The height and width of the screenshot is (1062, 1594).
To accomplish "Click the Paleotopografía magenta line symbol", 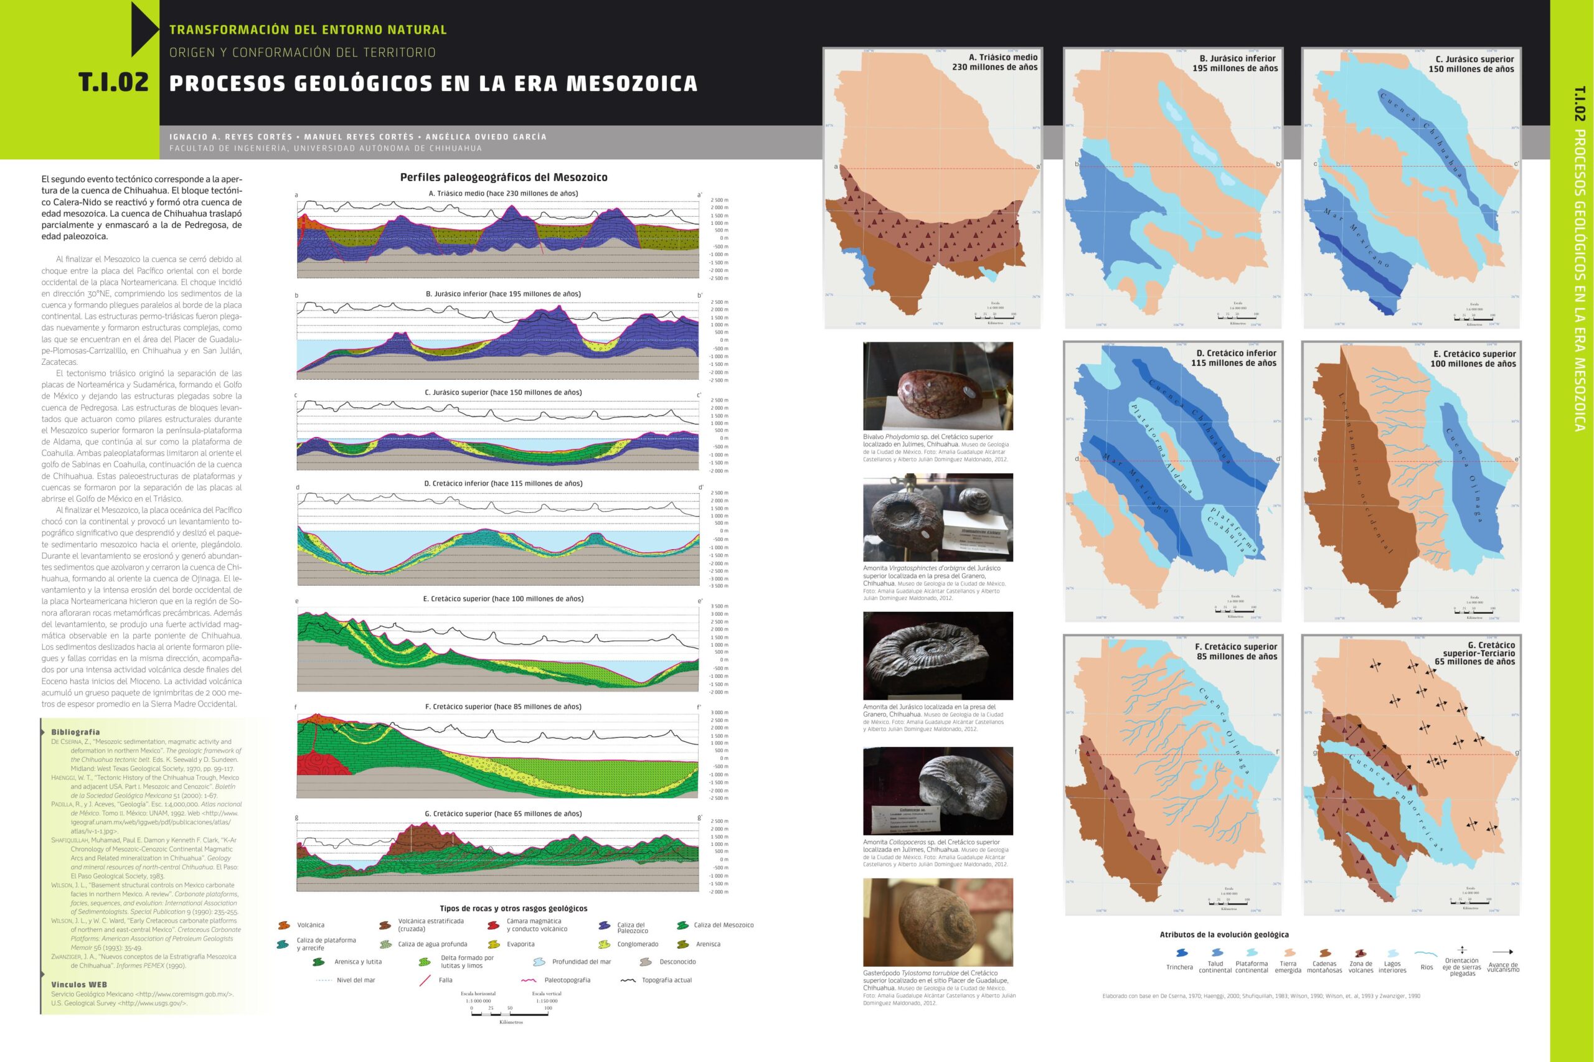I will pos(529,980).
